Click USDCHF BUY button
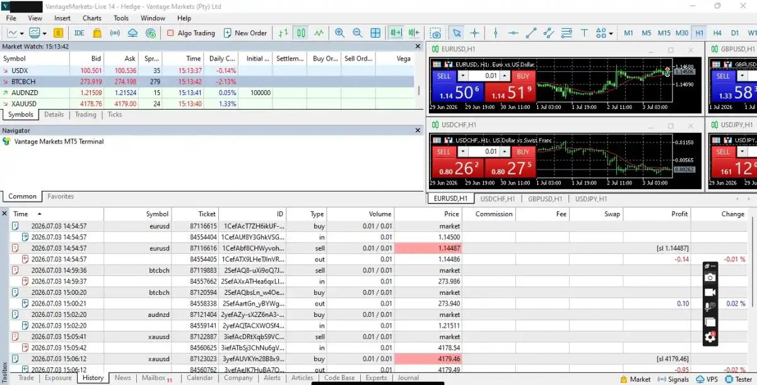757x385 pixels. coord(522,152)
